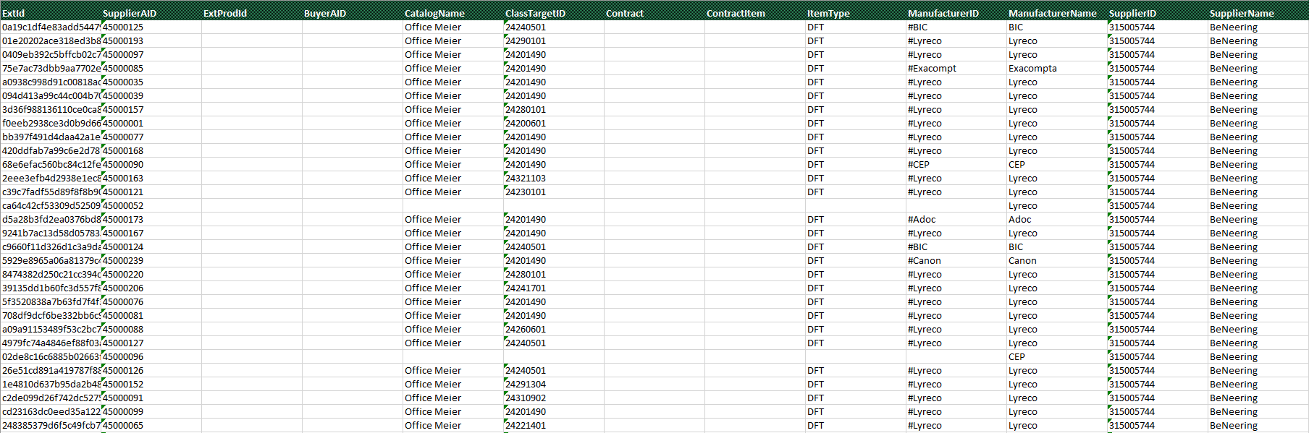The height and width of the screenshot is (433, 1309).
Task: Click the ItemType column header
Action: 828,13
